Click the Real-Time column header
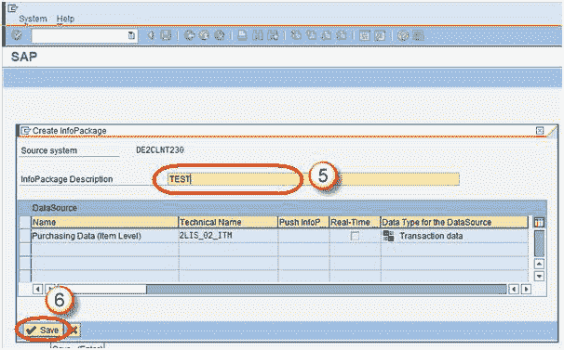564x350 pixels. [355, 222]
